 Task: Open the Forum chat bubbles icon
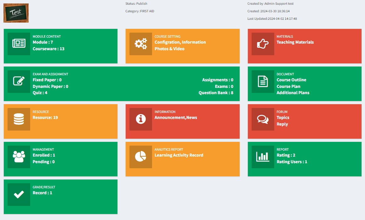point(263,119)
